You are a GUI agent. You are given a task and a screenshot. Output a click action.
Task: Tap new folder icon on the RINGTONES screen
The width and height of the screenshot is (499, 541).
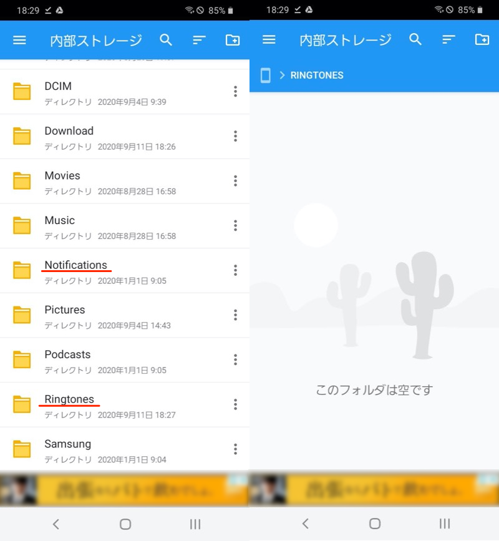[x=482, y=41]
